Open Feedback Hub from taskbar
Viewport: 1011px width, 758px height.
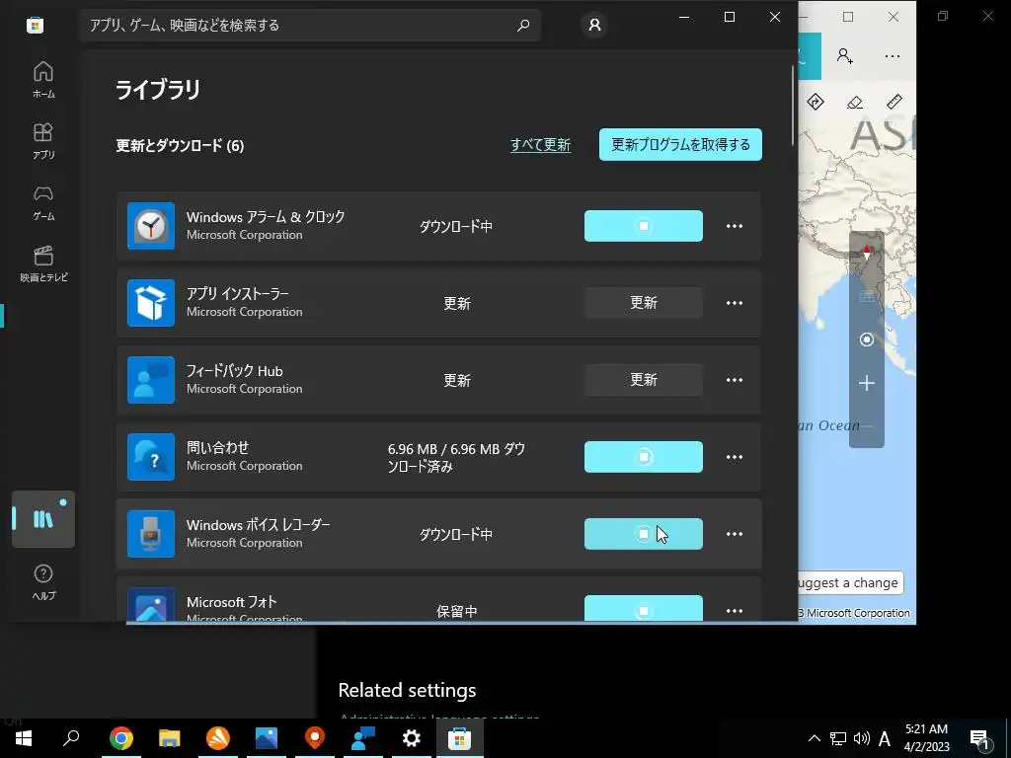point(363,738)
